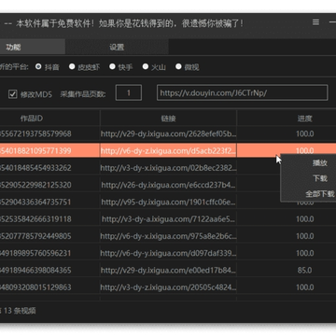Screen dimensions: 336x336
Task: Click the 链接 column header
Action: coord(168,119)
